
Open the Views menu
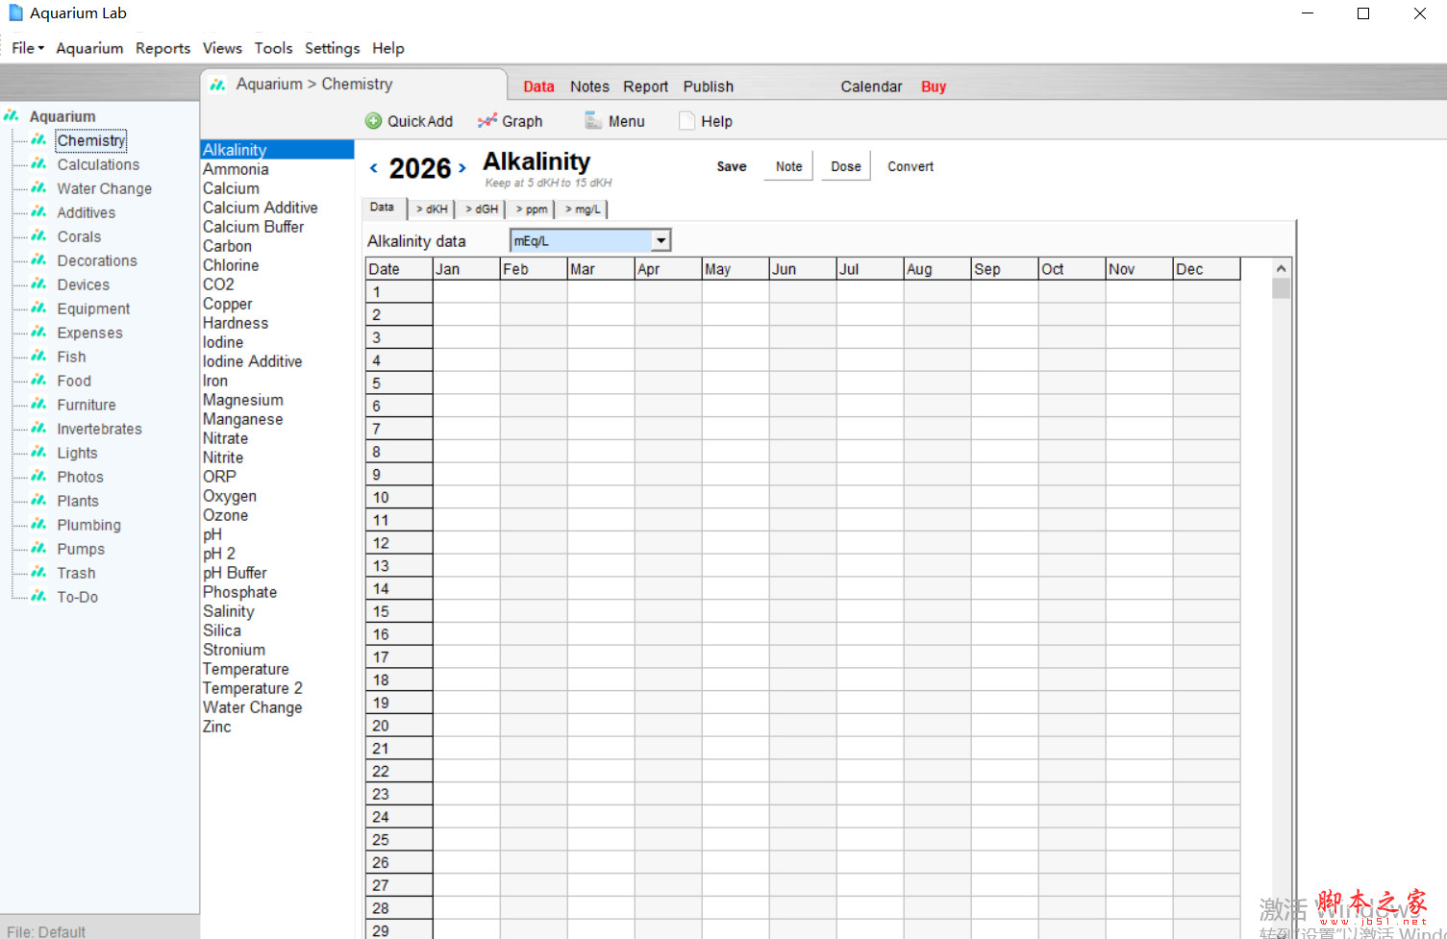point(222,48)
